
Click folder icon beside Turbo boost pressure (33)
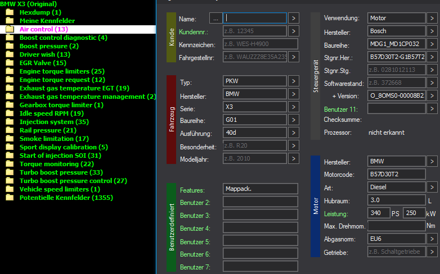pyautogui.click(x=10, y=172)
